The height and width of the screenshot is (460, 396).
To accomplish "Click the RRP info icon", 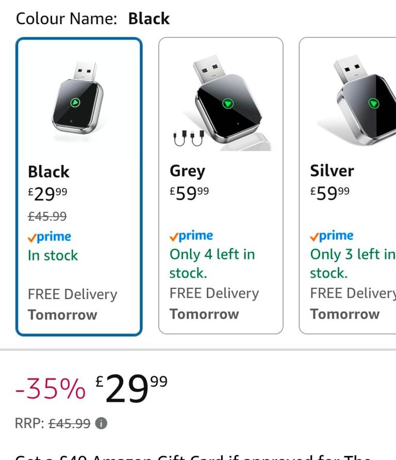I will (102, 424).
